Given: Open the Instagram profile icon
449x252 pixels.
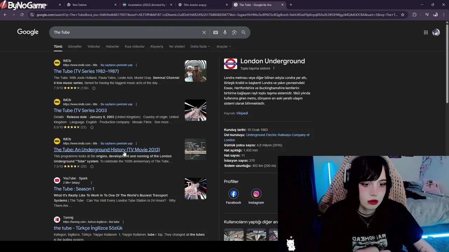Looking at the screenshot, I should 256,194.
